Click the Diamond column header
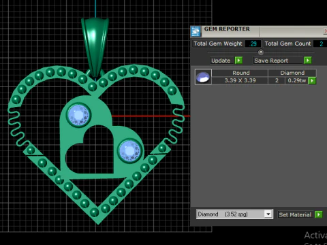The width and height of the screenshot is (327, 245). 292,73
